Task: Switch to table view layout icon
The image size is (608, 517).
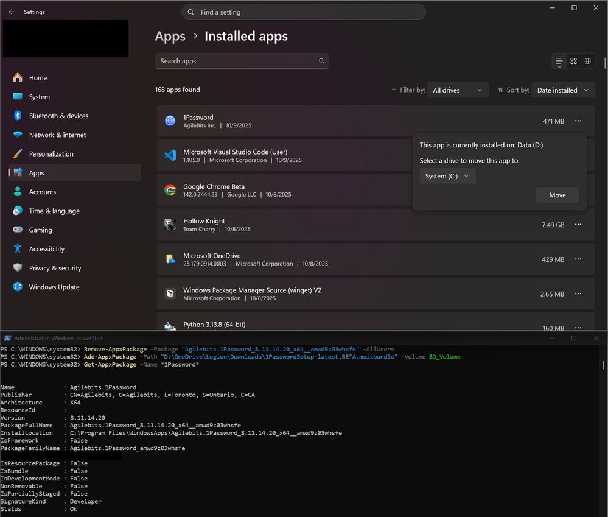Action: click(x=587, y=61)
